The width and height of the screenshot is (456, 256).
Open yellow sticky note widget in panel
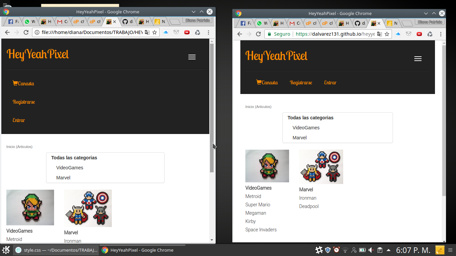[440, 250]
